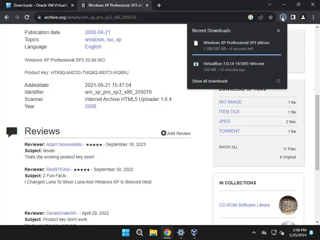The image size is (320, 240).
Task: Open the ITEM TILE download option
Action: pyautogui.click(x=229, y=112)
